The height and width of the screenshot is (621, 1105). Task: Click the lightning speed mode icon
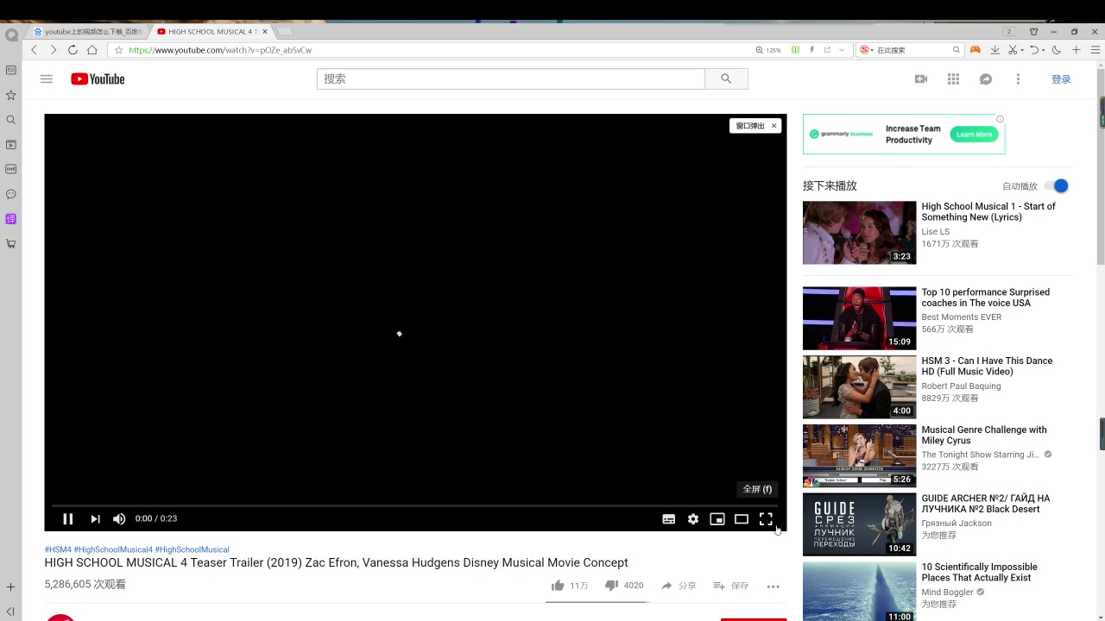811,50
